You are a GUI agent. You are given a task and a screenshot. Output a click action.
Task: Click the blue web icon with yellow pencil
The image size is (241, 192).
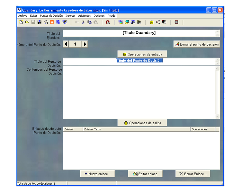(65, 22)
